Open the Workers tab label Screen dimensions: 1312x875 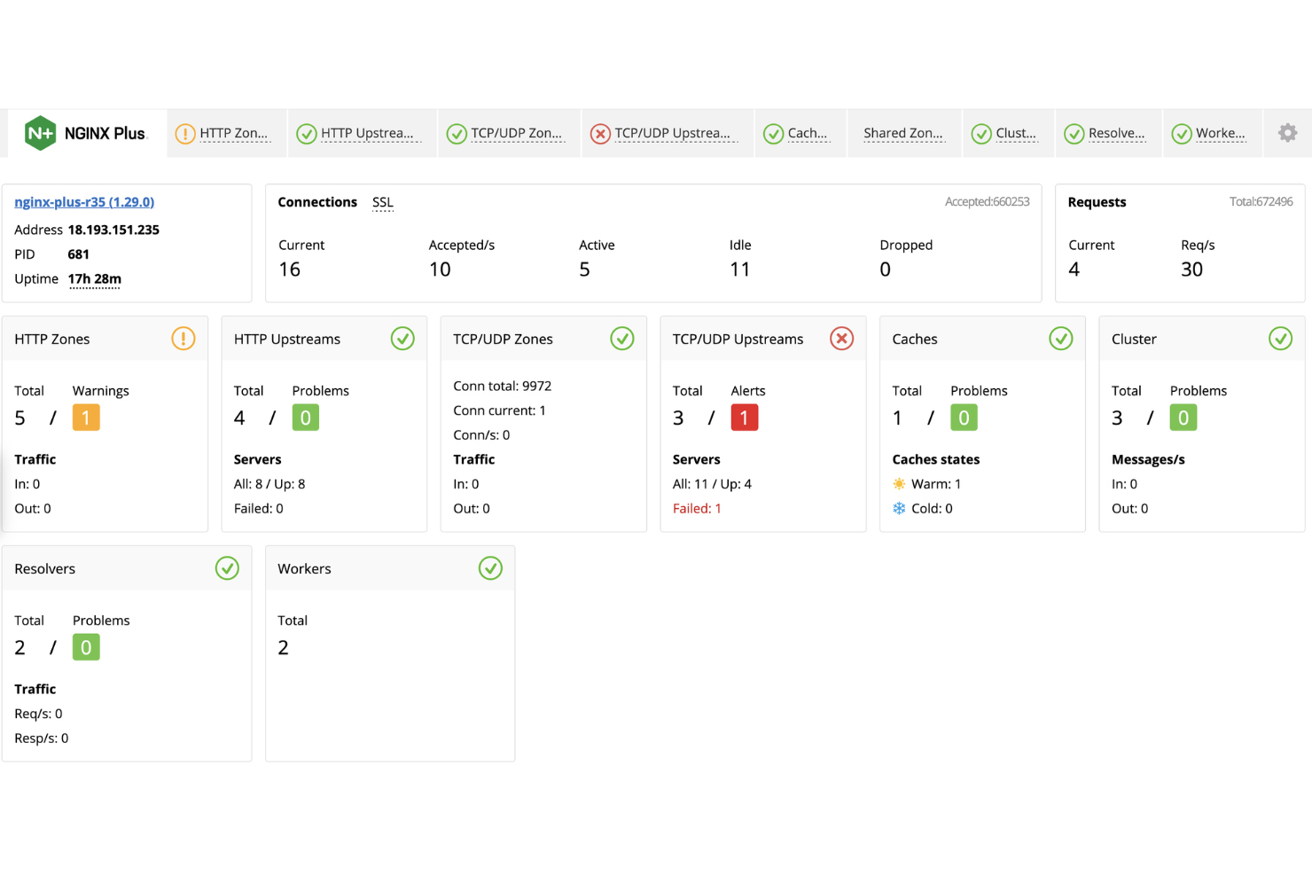[1221, 134]
